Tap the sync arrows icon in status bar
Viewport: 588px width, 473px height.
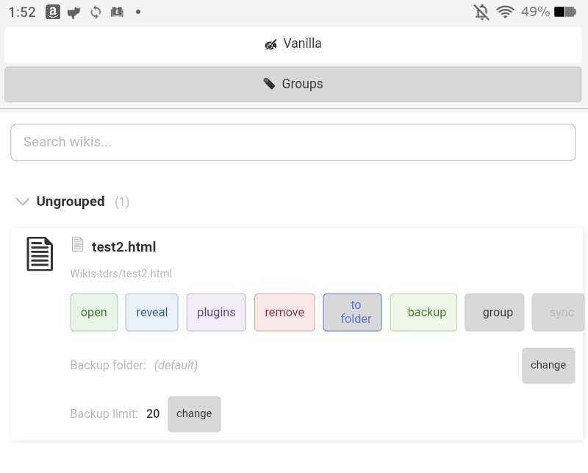point(95,12)
